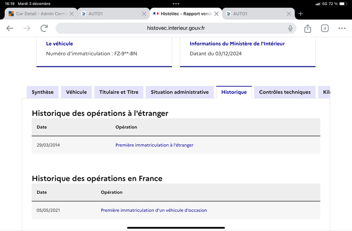Tap the microphone icon in address bar

pos(290,28)
